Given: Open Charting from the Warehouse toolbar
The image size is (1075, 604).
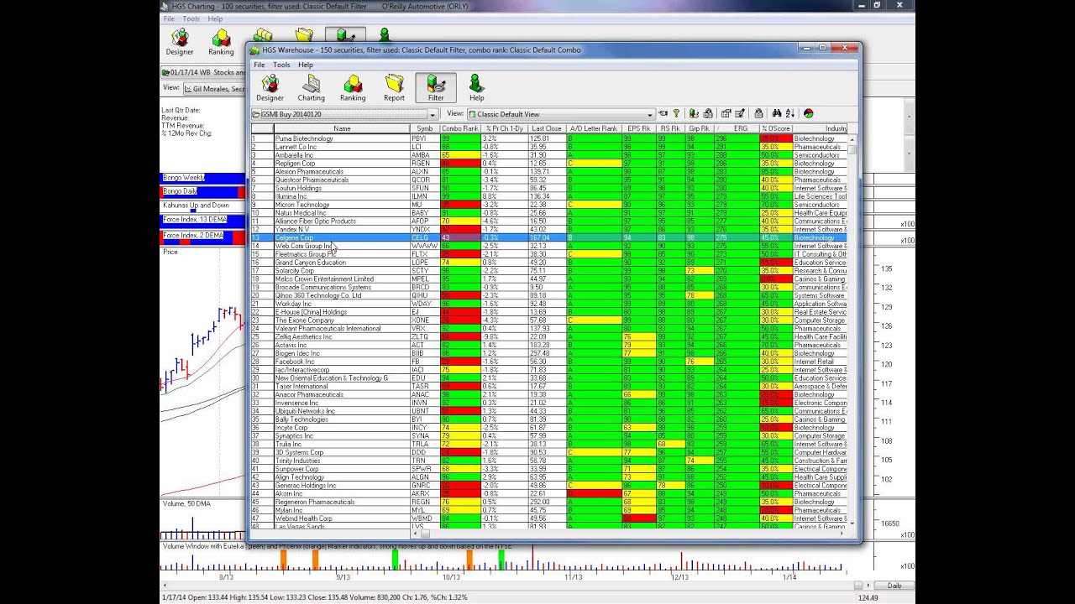Looking at the screenshot, I should (x=311, y=88).
